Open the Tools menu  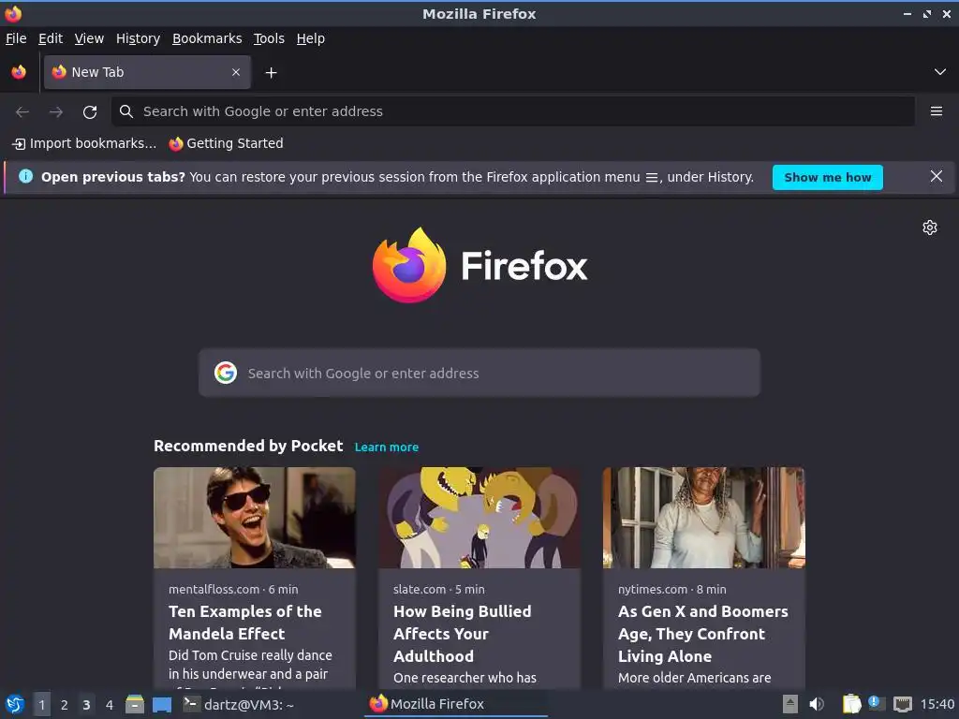coord(269,38)
